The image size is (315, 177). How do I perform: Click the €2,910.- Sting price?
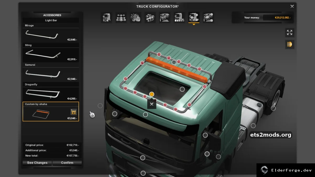72,59
